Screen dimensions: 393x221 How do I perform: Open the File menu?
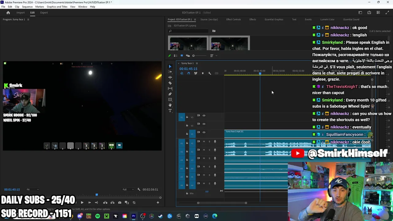(x=3, y=7)
